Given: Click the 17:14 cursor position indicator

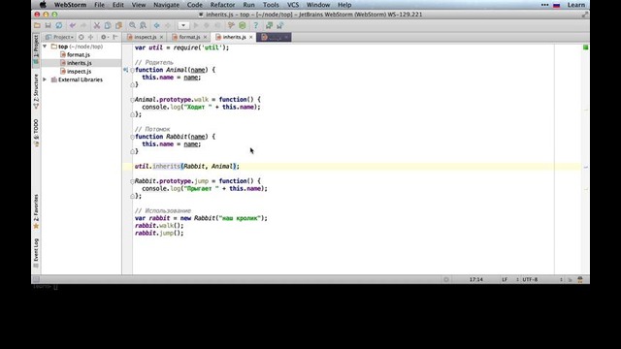Looking at the screenshot, I should pos(476,279).
